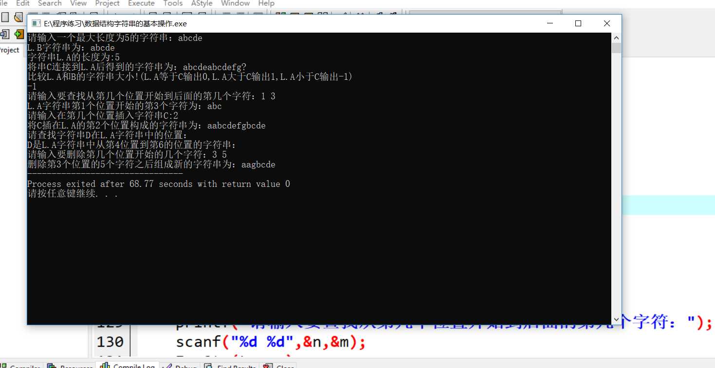Click the scanf code on editor line 130

tap(271, 342)
